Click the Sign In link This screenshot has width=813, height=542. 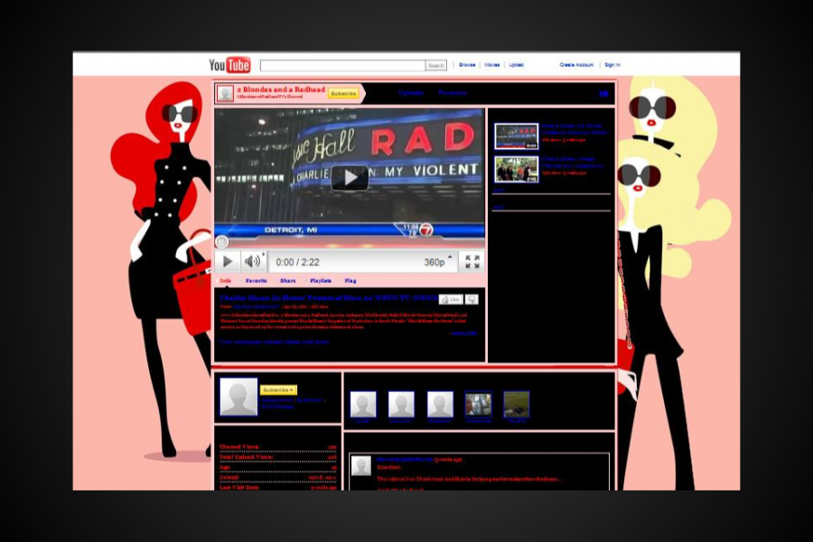coord(612,65)
